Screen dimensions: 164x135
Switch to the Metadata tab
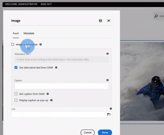[29, 33]
